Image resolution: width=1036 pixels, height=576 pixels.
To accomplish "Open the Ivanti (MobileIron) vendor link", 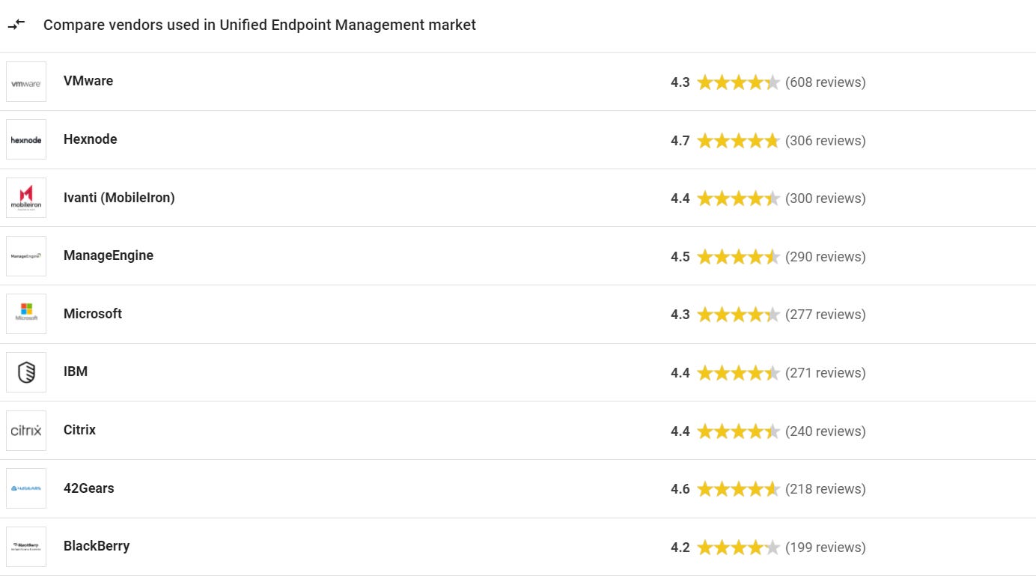I will coord(119,198).
